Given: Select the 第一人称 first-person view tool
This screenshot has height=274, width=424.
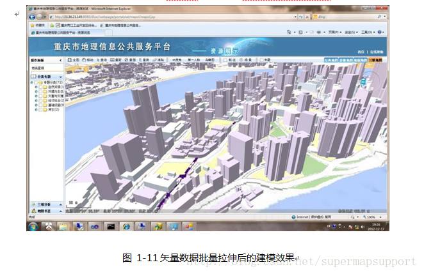Looking at the screenshot, I should click(194, 59).
